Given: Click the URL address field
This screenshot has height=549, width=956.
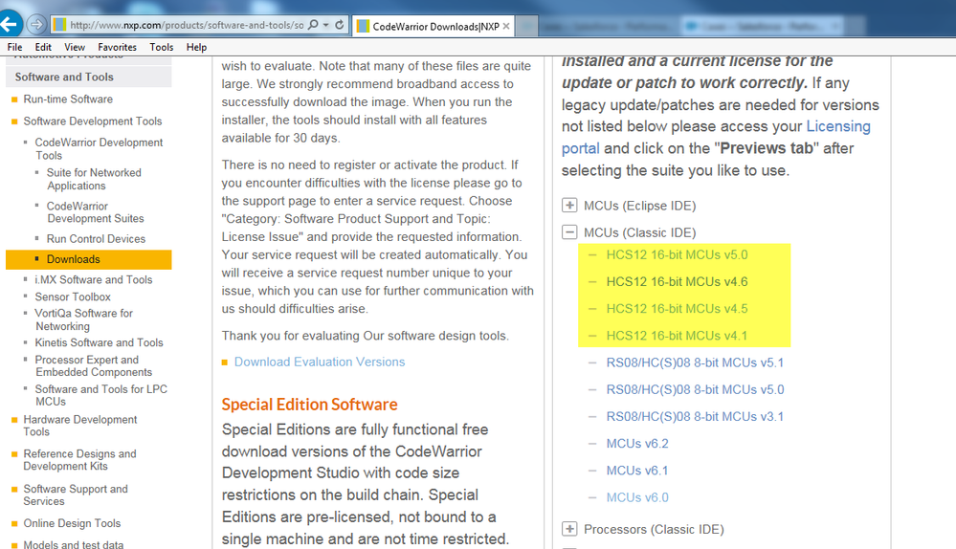Looking at the screenshot, I should coord(186,25).
